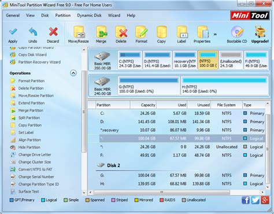Open the Facebook share icon
The height and width of the screenshot is (214, 274).
246,200
